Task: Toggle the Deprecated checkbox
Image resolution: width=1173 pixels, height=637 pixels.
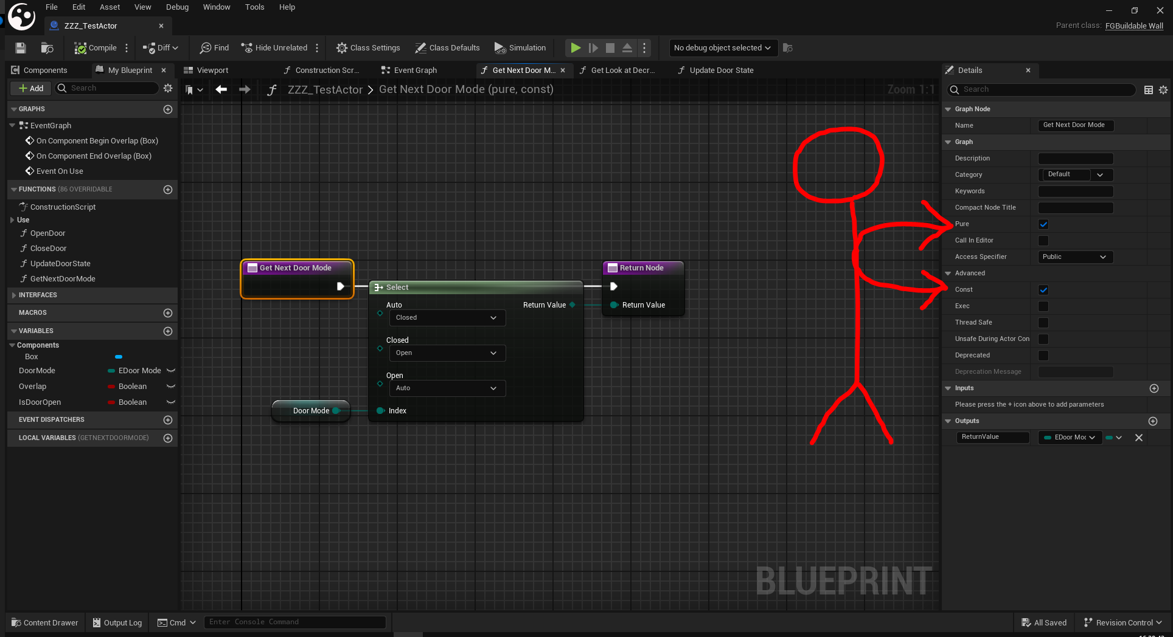Action: (1043, 356)
